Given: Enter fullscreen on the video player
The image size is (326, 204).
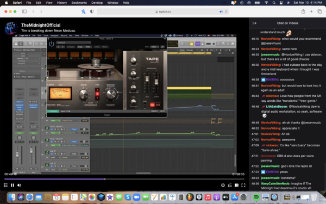Looking at the screenshot, I should (243, 185).
